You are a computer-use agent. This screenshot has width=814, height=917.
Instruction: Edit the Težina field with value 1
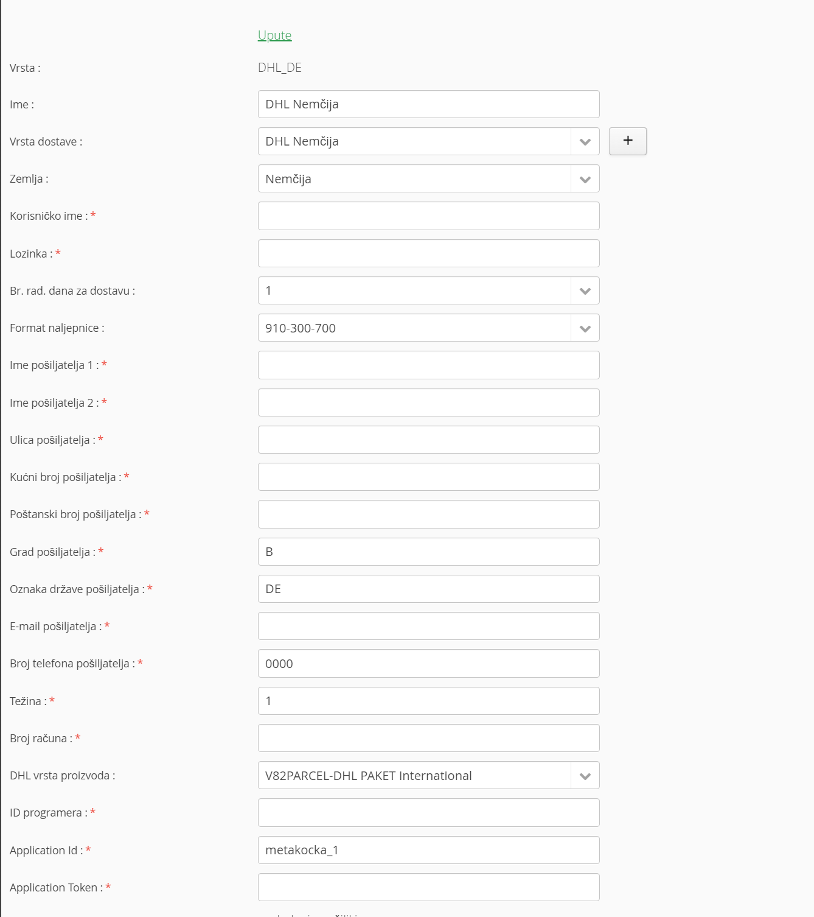429,701
